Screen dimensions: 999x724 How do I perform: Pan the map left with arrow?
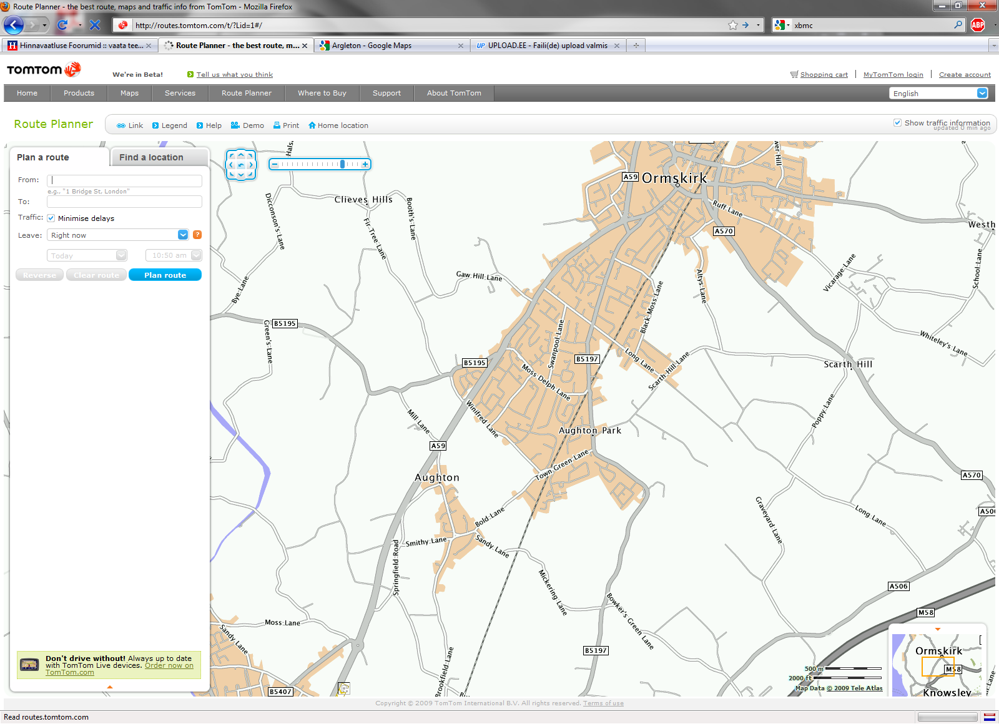coord(231,165)
